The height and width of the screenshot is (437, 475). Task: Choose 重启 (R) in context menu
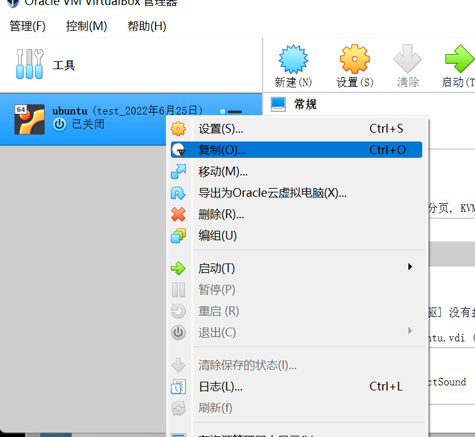click(297, 311)
